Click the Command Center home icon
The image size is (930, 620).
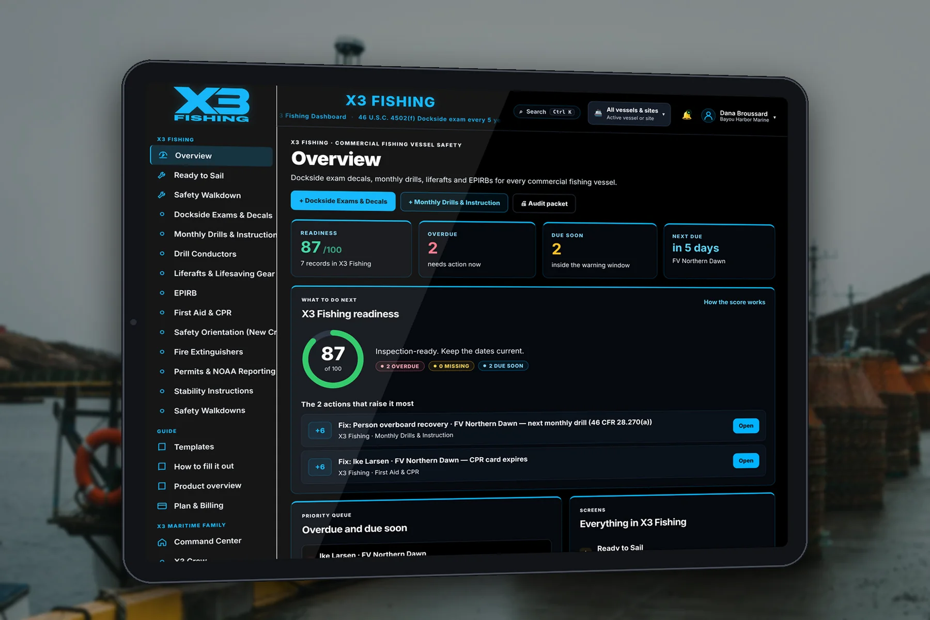point(162,542)
